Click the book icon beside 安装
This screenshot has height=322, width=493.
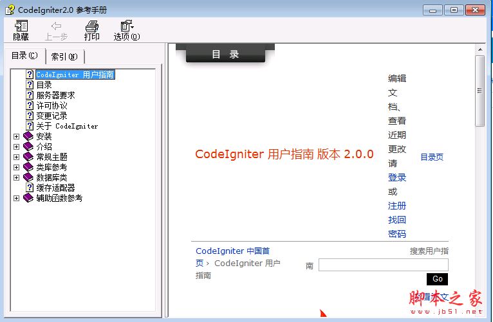click(28, 136)
